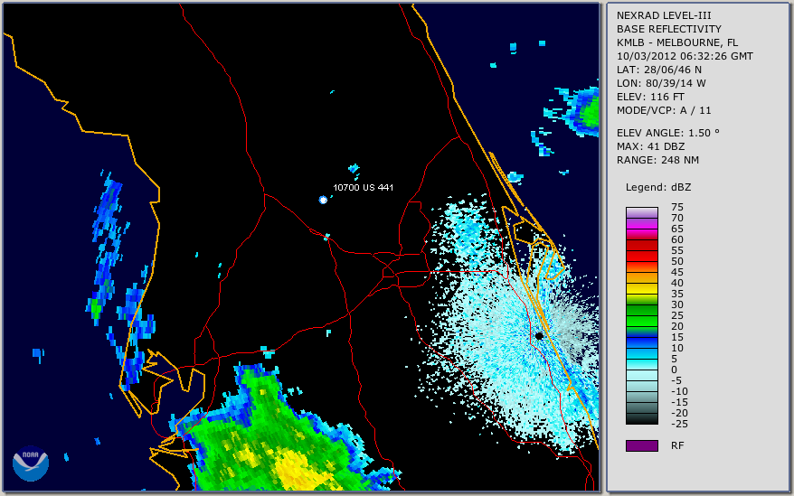Click the 'MODE/VCP: A / 11' text
The height and width of the screenshot is (496, 794).
[664, 110]
